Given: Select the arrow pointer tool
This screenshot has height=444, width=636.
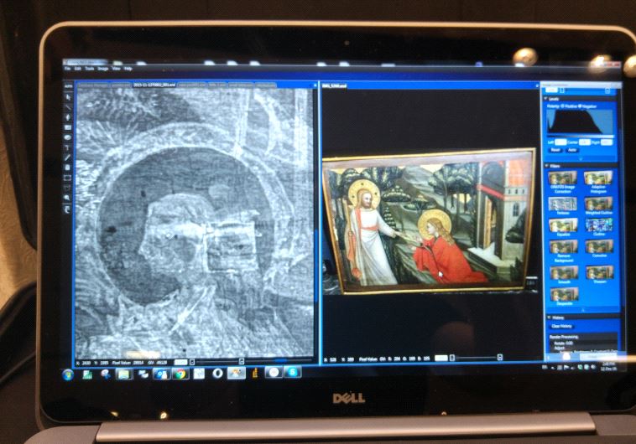Looking at the screenshot, I should tap(69, 96).
